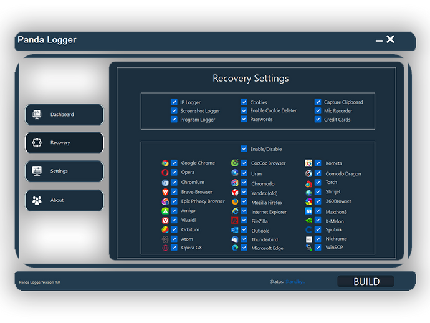Uncheck the Comodo Dragon checkbox
Screen dimensions: 430x323
click(x=318, y=173)
